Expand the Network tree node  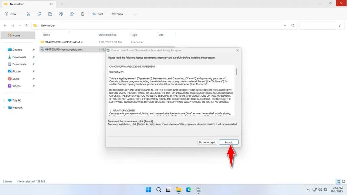[4, 108]
